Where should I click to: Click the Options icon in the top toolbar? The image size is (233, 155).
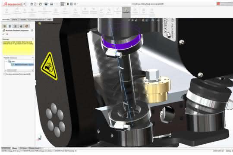[75, 4]
